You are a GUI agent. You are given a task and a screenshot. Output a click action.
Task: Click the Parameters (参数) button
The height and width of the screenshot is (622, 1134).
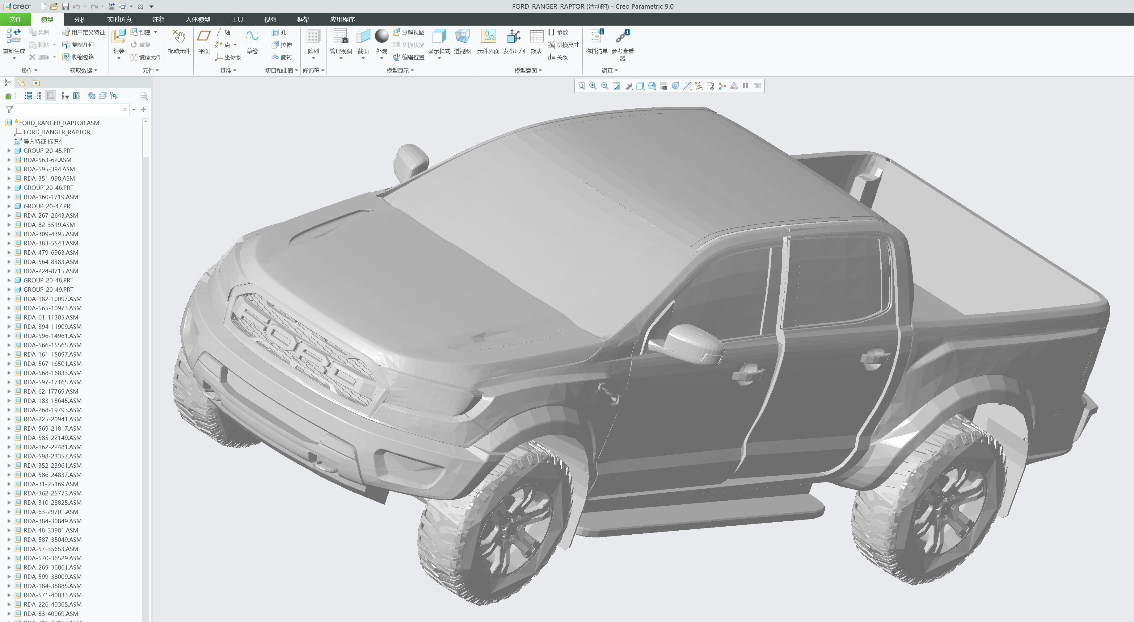558,32
